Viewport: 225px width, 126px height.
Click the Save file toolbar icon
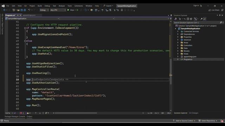coord(22,10)
